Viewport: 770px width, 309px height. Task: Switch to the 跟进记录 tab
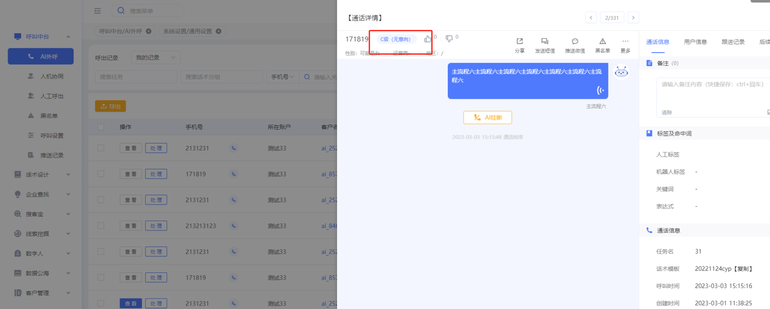(x=733, y=42)
